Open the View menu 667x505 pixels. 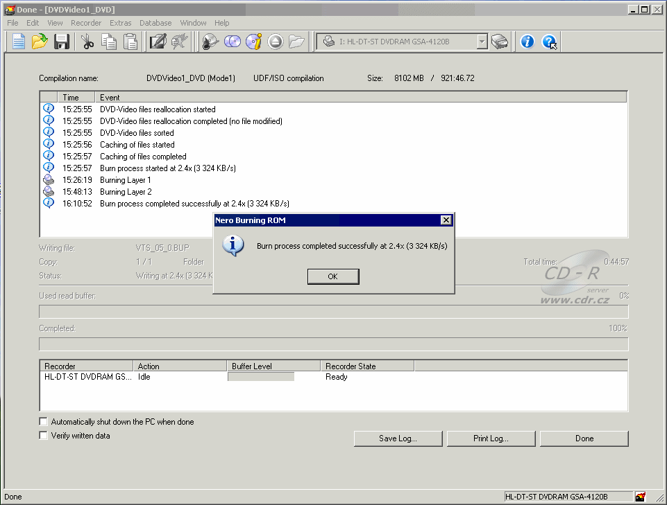[x=55, y=23]
